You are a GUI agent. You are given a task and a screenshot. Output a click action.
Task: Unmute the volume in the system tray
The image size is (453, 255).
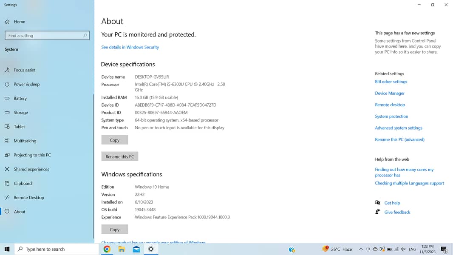(x=403, y=249)
